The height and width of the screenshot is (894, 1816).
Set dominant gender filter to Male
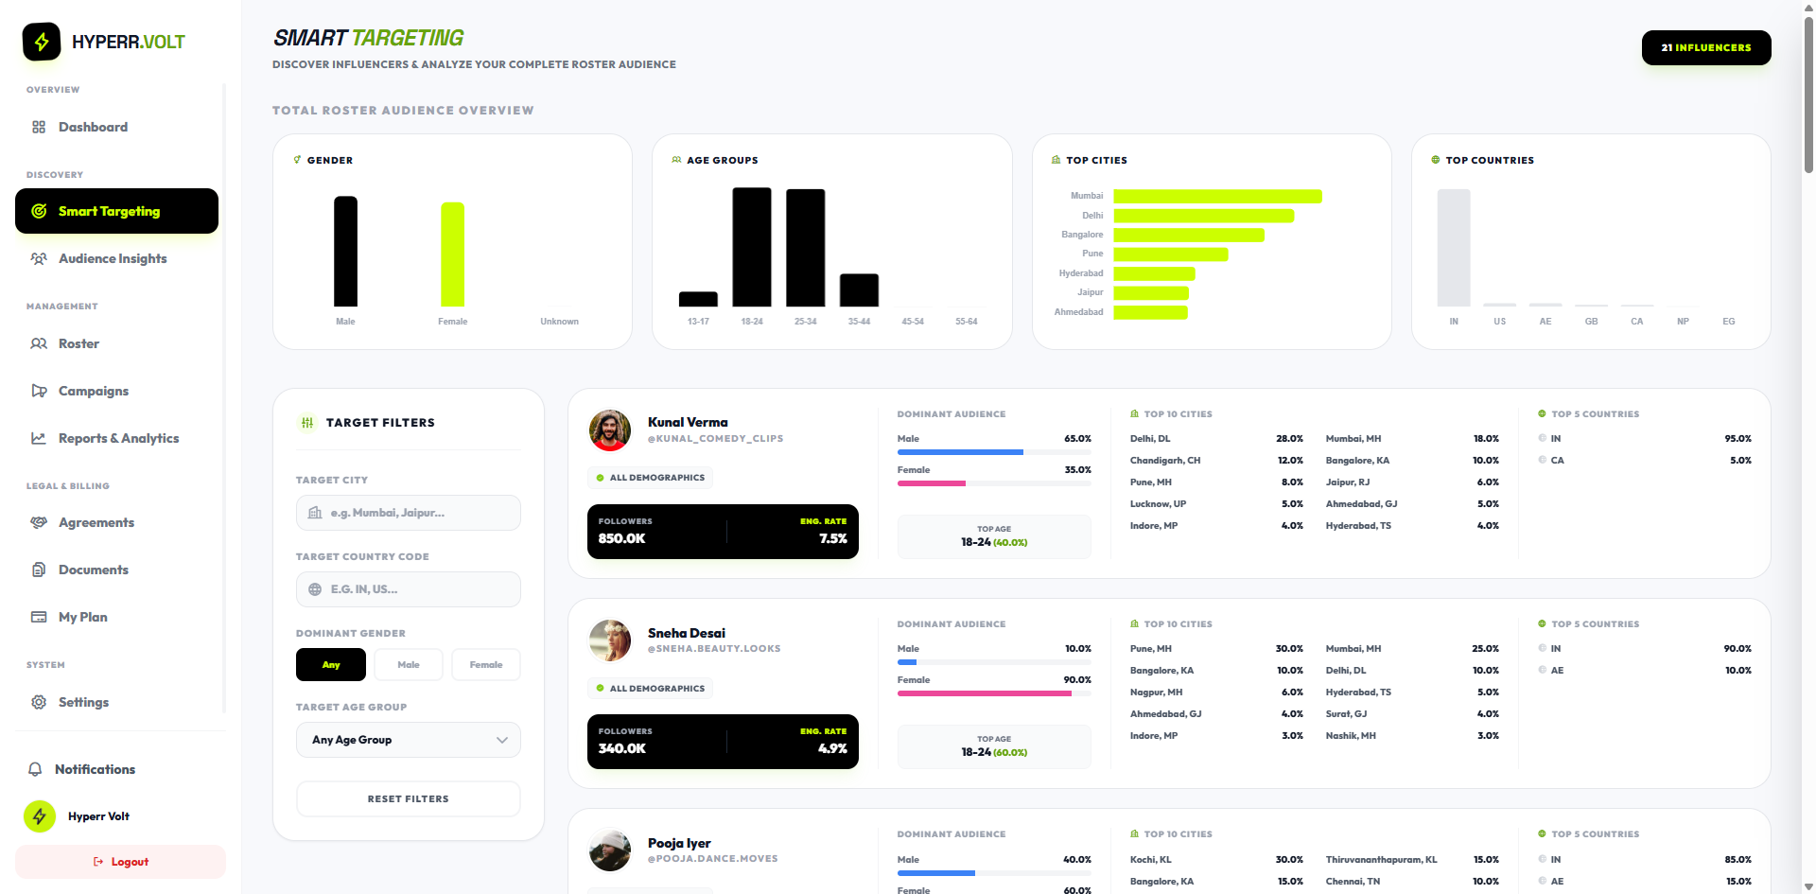tap(408, 664)
